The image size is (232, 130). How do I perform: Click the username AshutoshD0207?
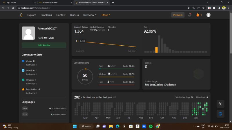pos(47,29)
